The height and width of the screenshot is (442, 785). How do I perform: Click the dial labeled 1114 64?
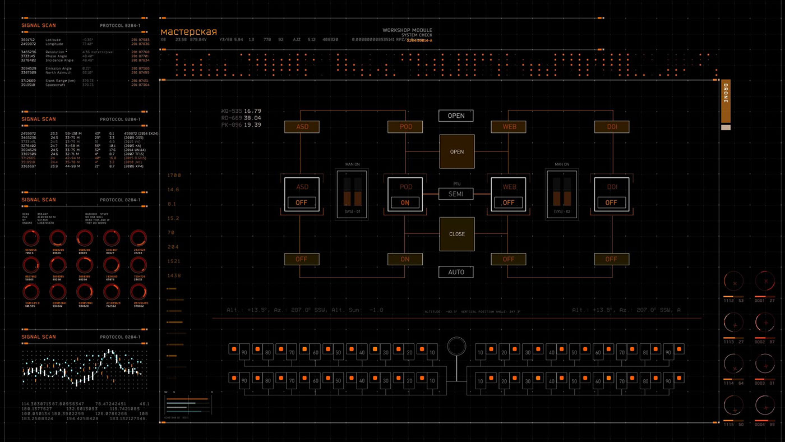point(734,364)
